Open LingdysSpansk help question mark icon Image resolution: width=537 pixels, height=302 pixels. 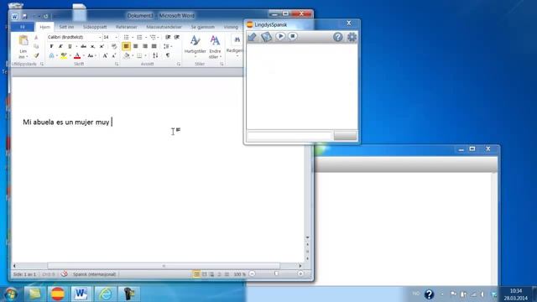[338, 37]
